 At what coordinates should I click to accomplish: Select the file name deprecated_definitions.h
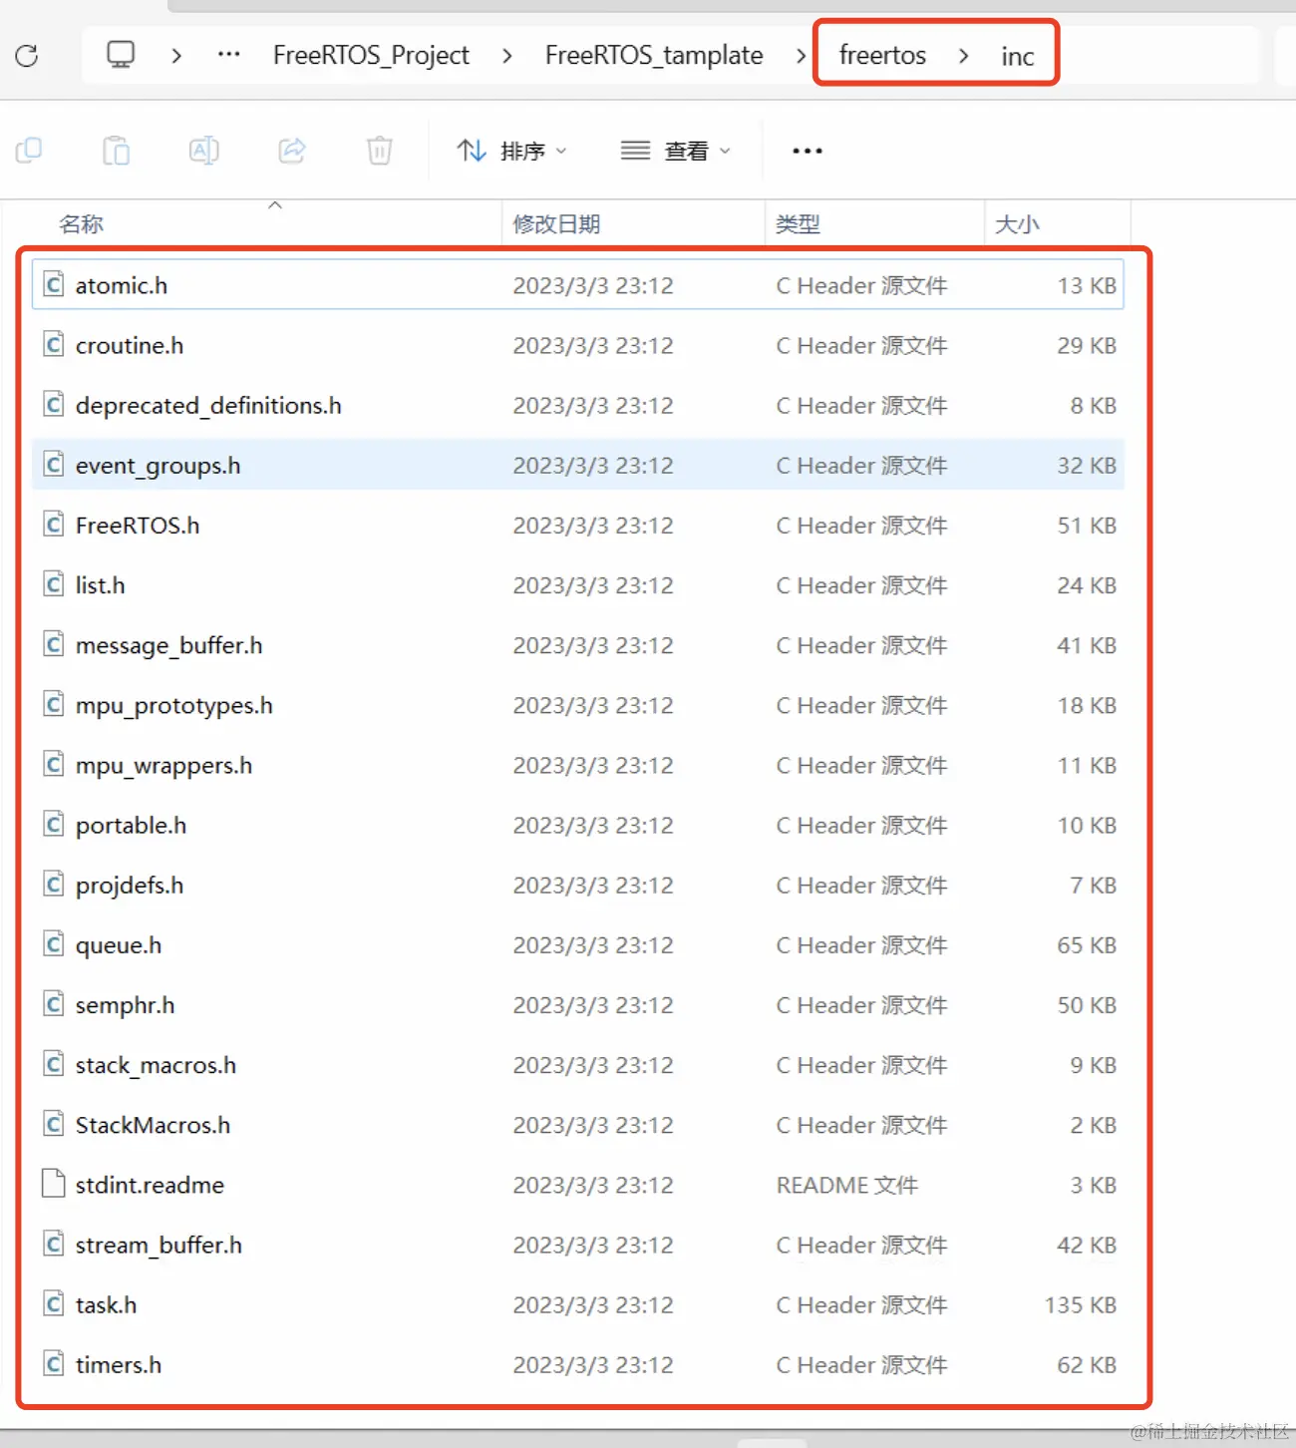click(x=208, y=406)
